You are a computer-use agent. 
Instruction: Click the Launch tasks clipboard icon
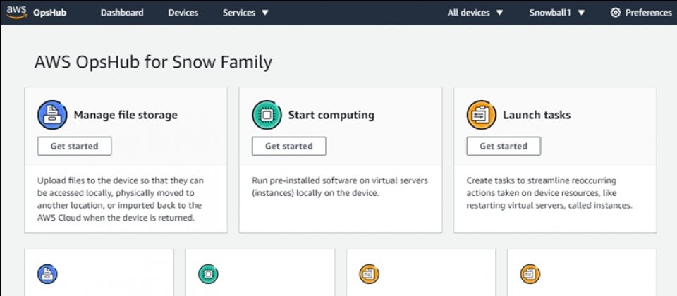coord(482,115)
